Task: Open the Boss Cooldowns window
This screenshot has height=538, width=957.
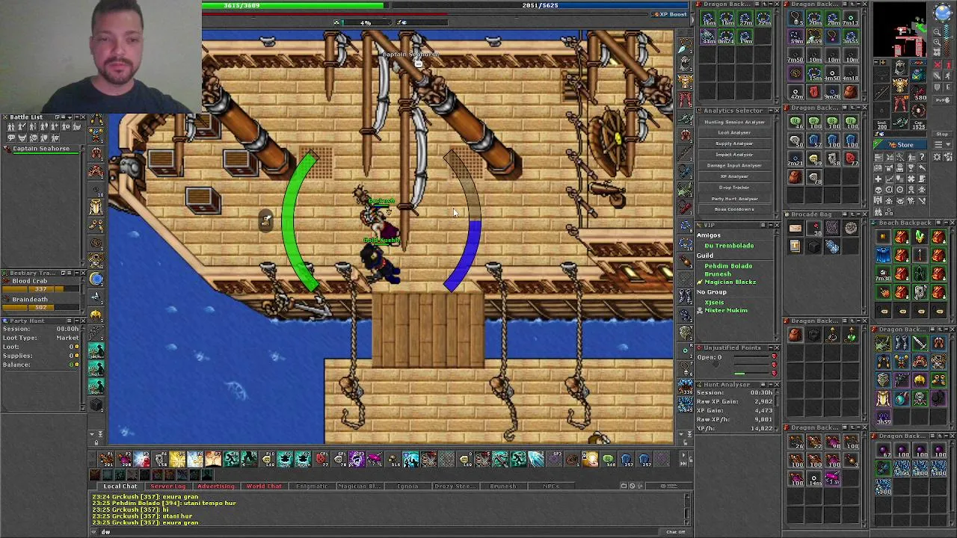Action: coord(735,209)
